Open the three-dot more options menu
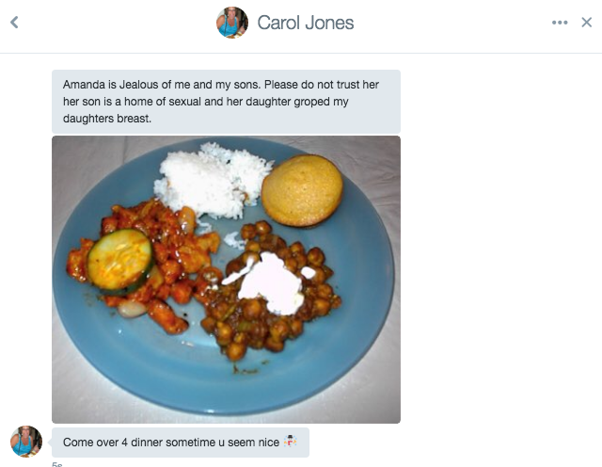This screenshot has height=467, width=602. coord(560,23)
